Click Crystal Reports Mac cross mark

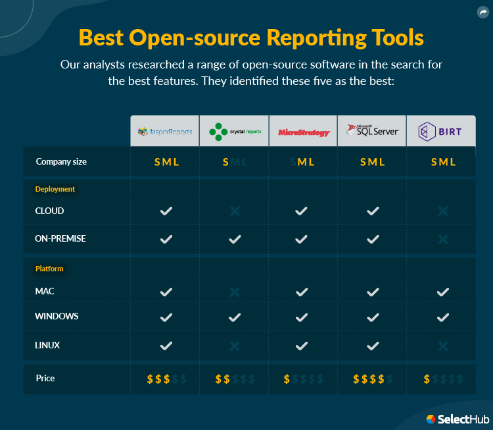[x=235, y=292]
